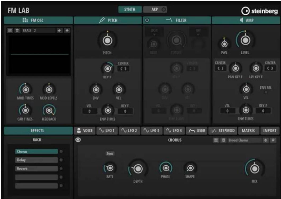This screenshot has width=281, height=199.
Task: Click the Level key follow CENTER C 3 field
Action: (270, 68)
